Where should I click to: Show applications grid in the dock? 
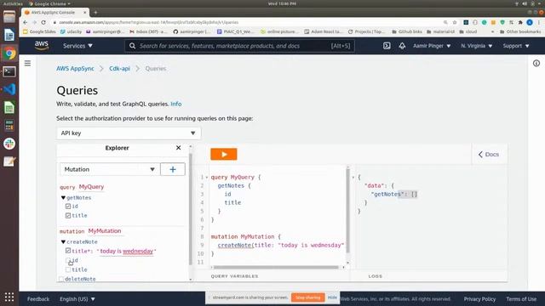(x=9, y=297)
